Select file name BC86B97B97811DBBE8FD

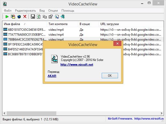point(25,54)
